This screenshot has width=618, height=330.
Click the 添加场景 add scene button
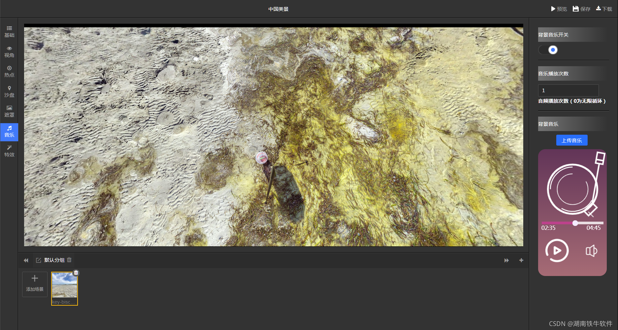(x=35, y=284)
